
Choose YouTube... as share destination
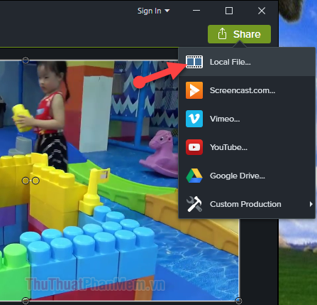247,147
